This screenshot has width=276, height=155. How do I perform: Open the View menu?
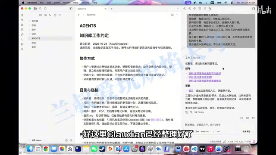click(75, 3)
